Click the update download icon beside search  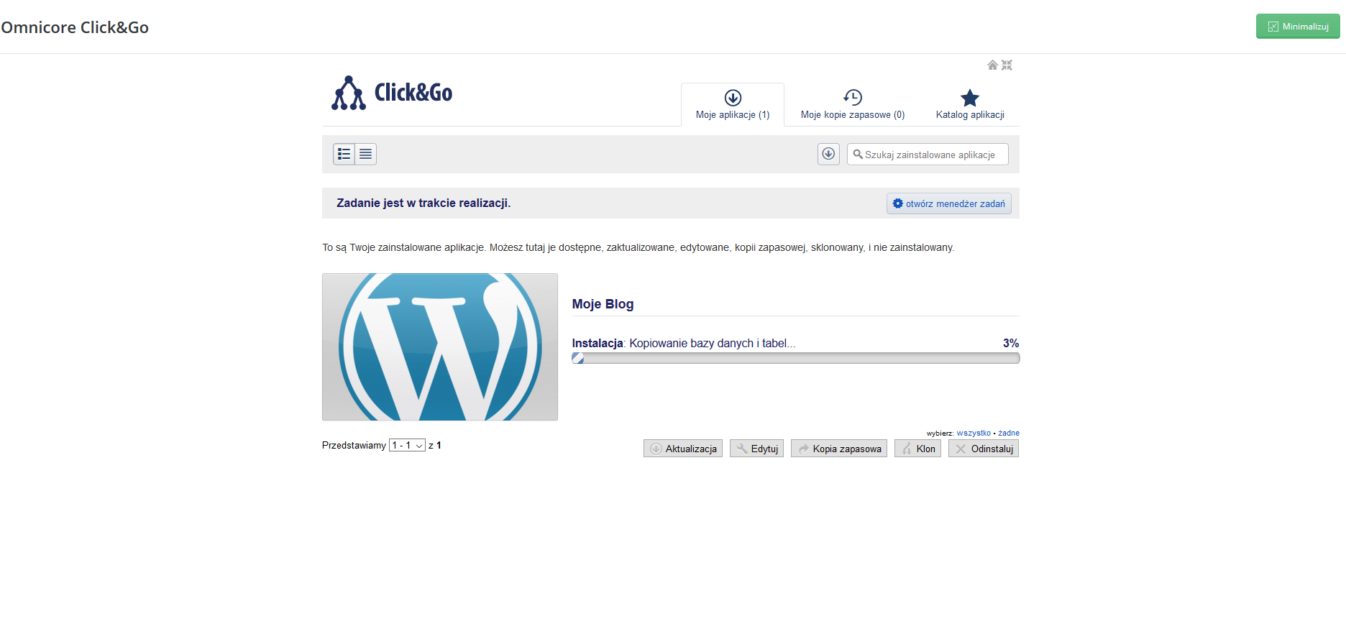[828, 154]
